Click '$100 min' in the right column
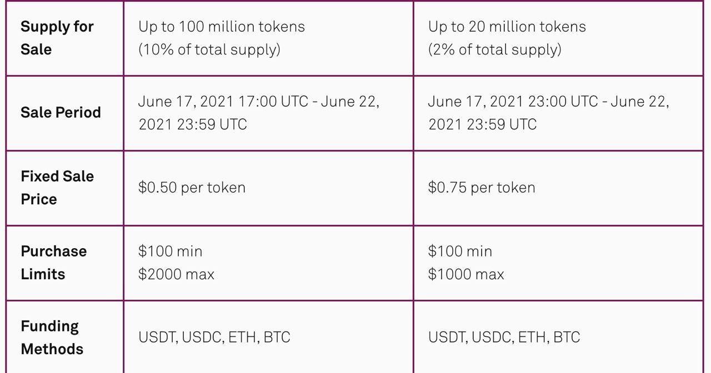The height and width of the screenshot is (373, 711). pos(460,251)
